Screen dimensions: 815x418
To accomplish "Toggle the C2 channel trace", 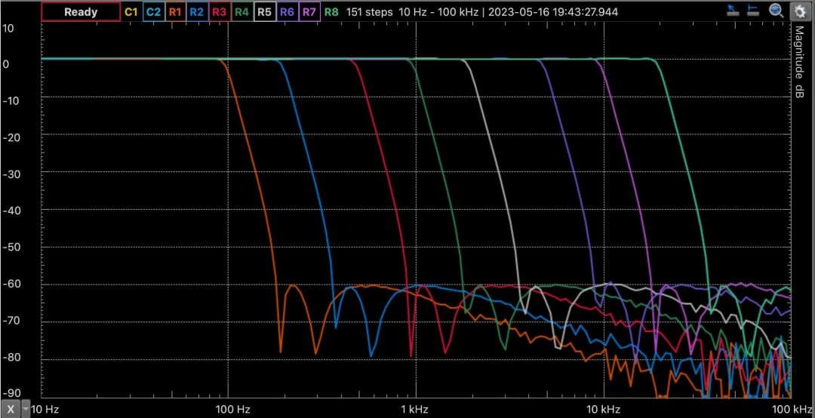I will (x=153, y=12).
